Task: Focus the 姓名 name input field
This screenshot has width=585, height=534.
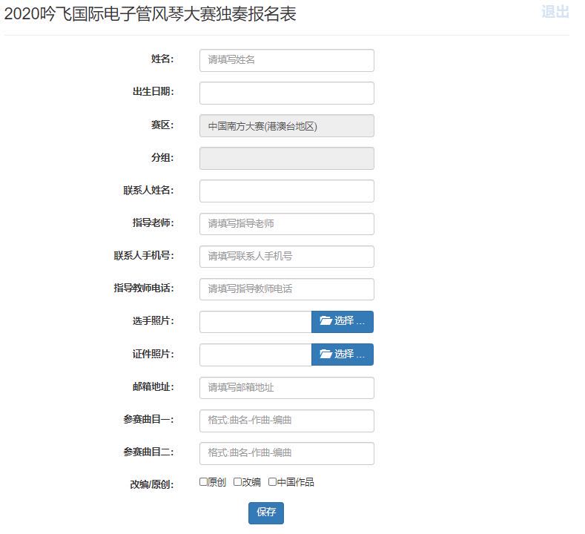Action: pos(286,60)
